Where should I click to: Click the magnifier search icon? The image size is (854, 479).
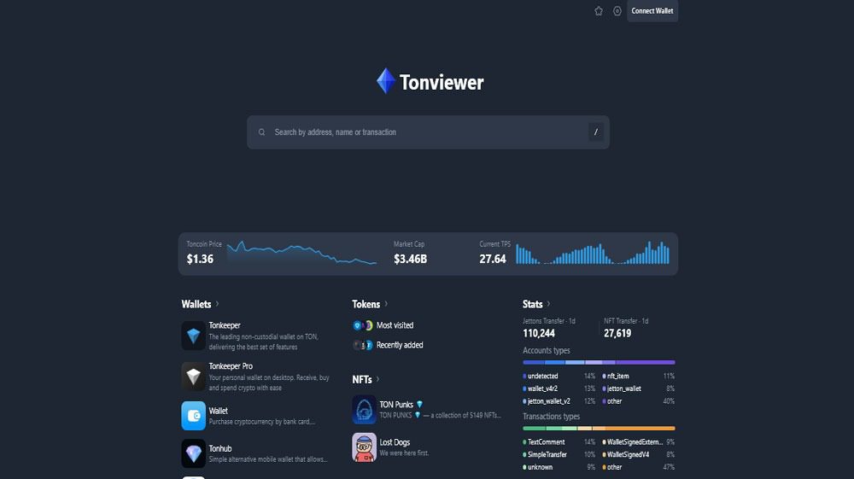(x=262, y=132)
